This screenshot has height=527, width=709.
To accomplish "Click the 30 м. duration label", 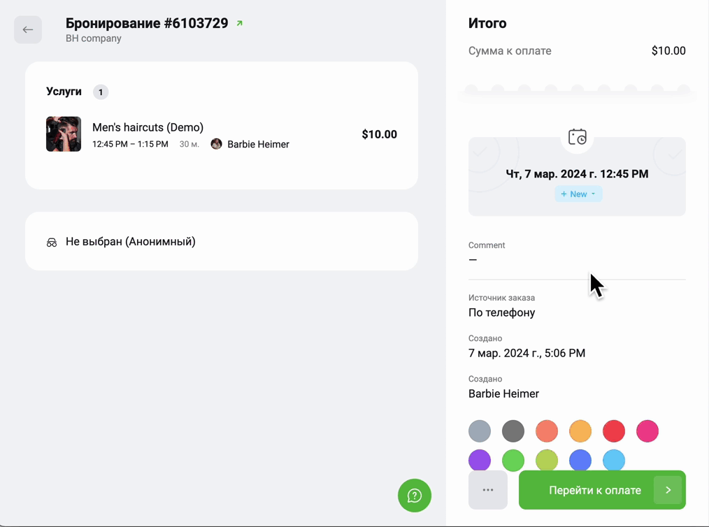I will tap(189, 144).
